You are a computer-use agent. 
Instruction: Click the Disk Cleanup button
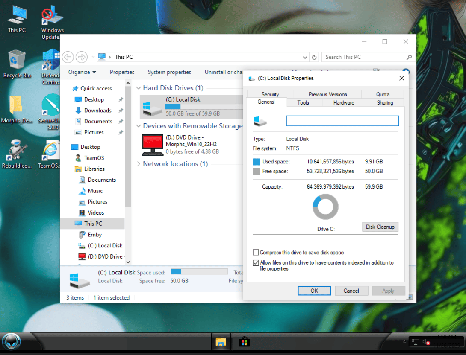pyautogui.click(x=380, y=227)
